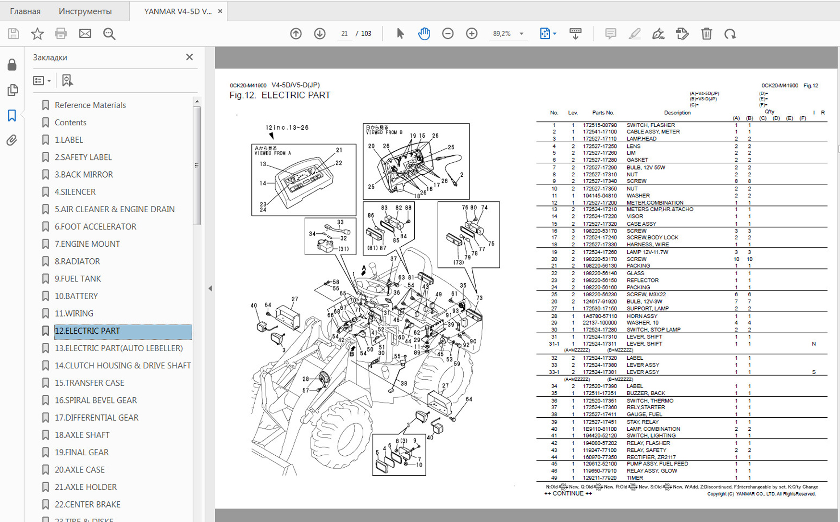840x522 pixels.
Task: Click the zoom out minus icon
Action: click(x=447, y=34)
